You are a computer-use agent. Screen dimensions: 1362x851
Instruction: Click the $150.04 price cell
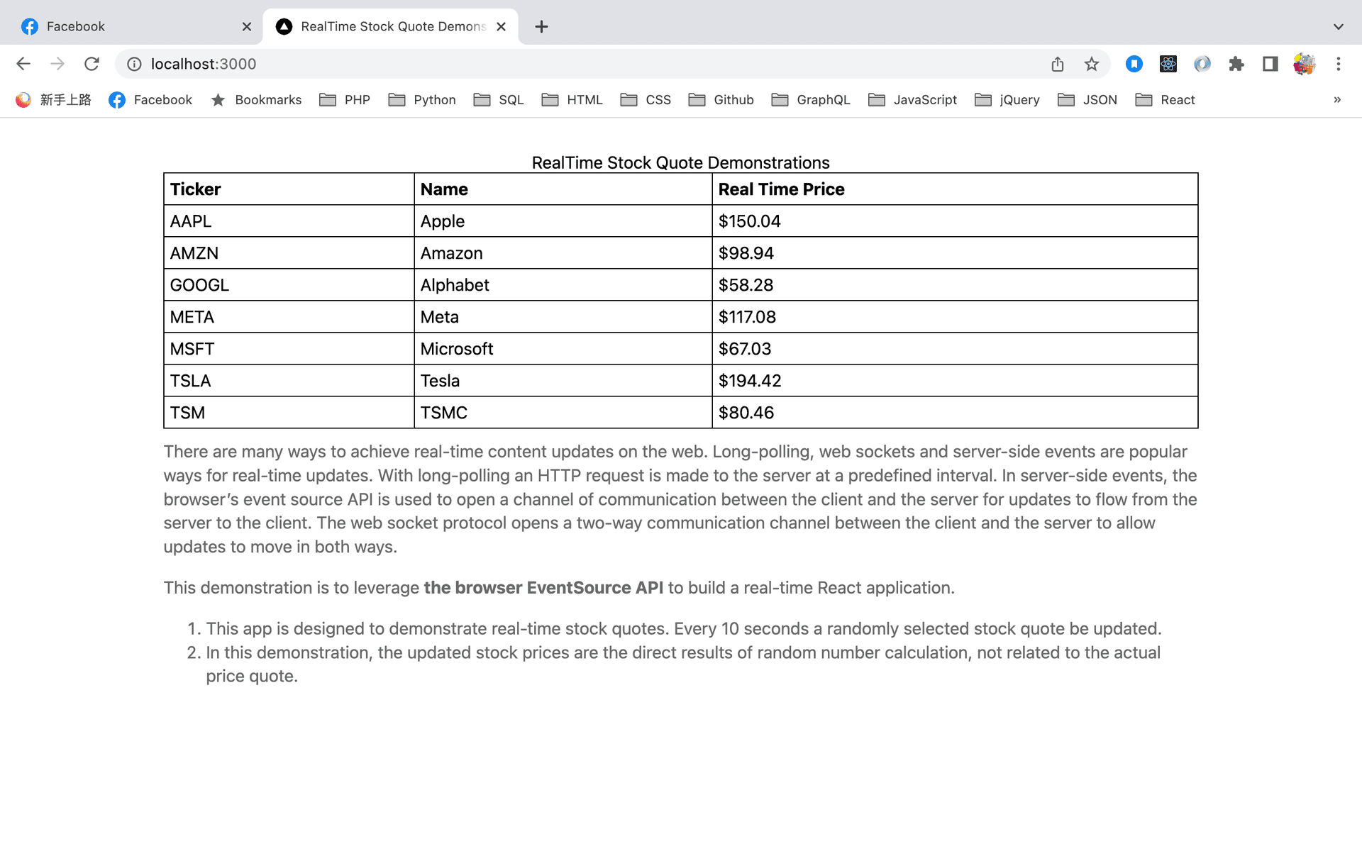[x=955, y=221]
